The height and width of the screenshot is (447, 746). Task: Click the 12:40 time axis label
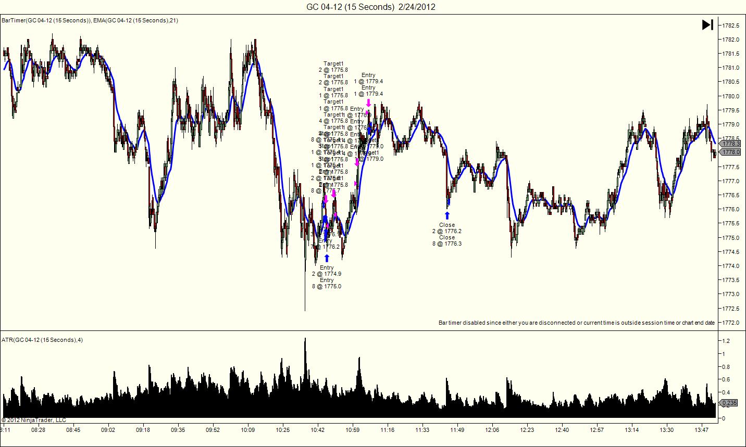pos(562,430)
